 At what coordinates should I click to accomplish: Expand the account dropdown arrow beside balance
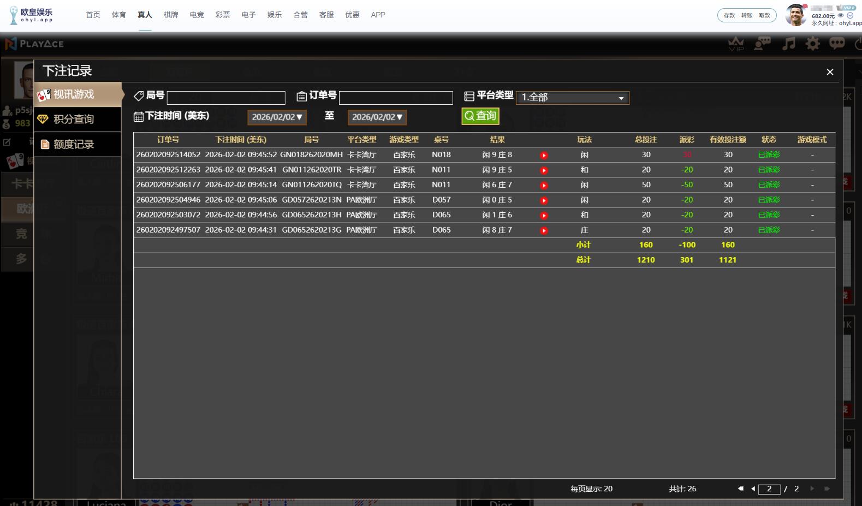pyautogui.click(x=850, y=15)
